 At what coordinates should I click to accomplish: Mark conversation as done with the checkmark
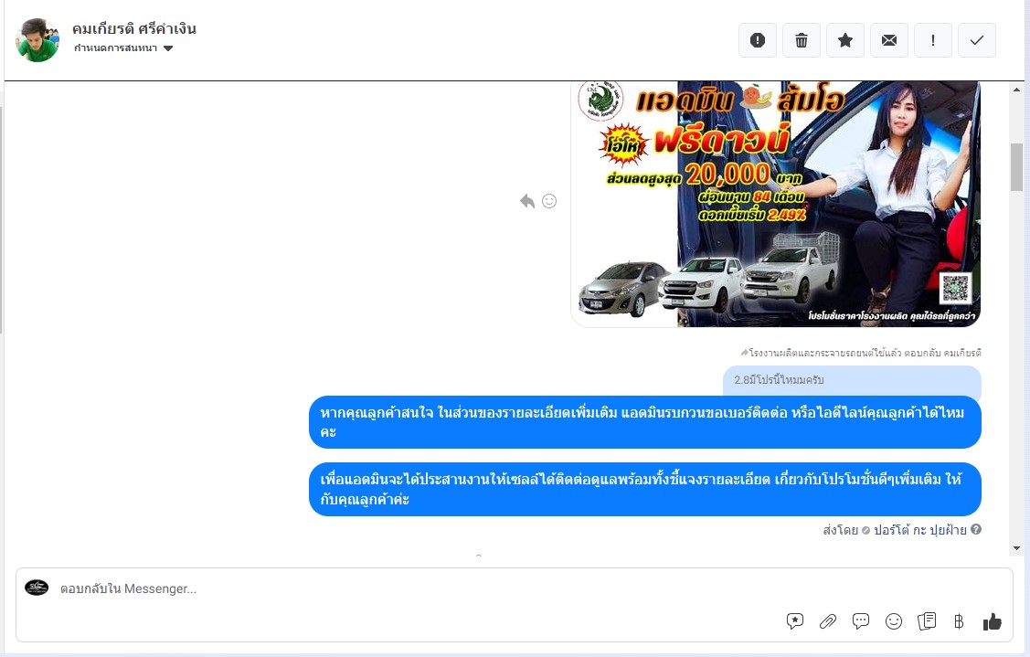pyautogui.click(x=977, y=40)
